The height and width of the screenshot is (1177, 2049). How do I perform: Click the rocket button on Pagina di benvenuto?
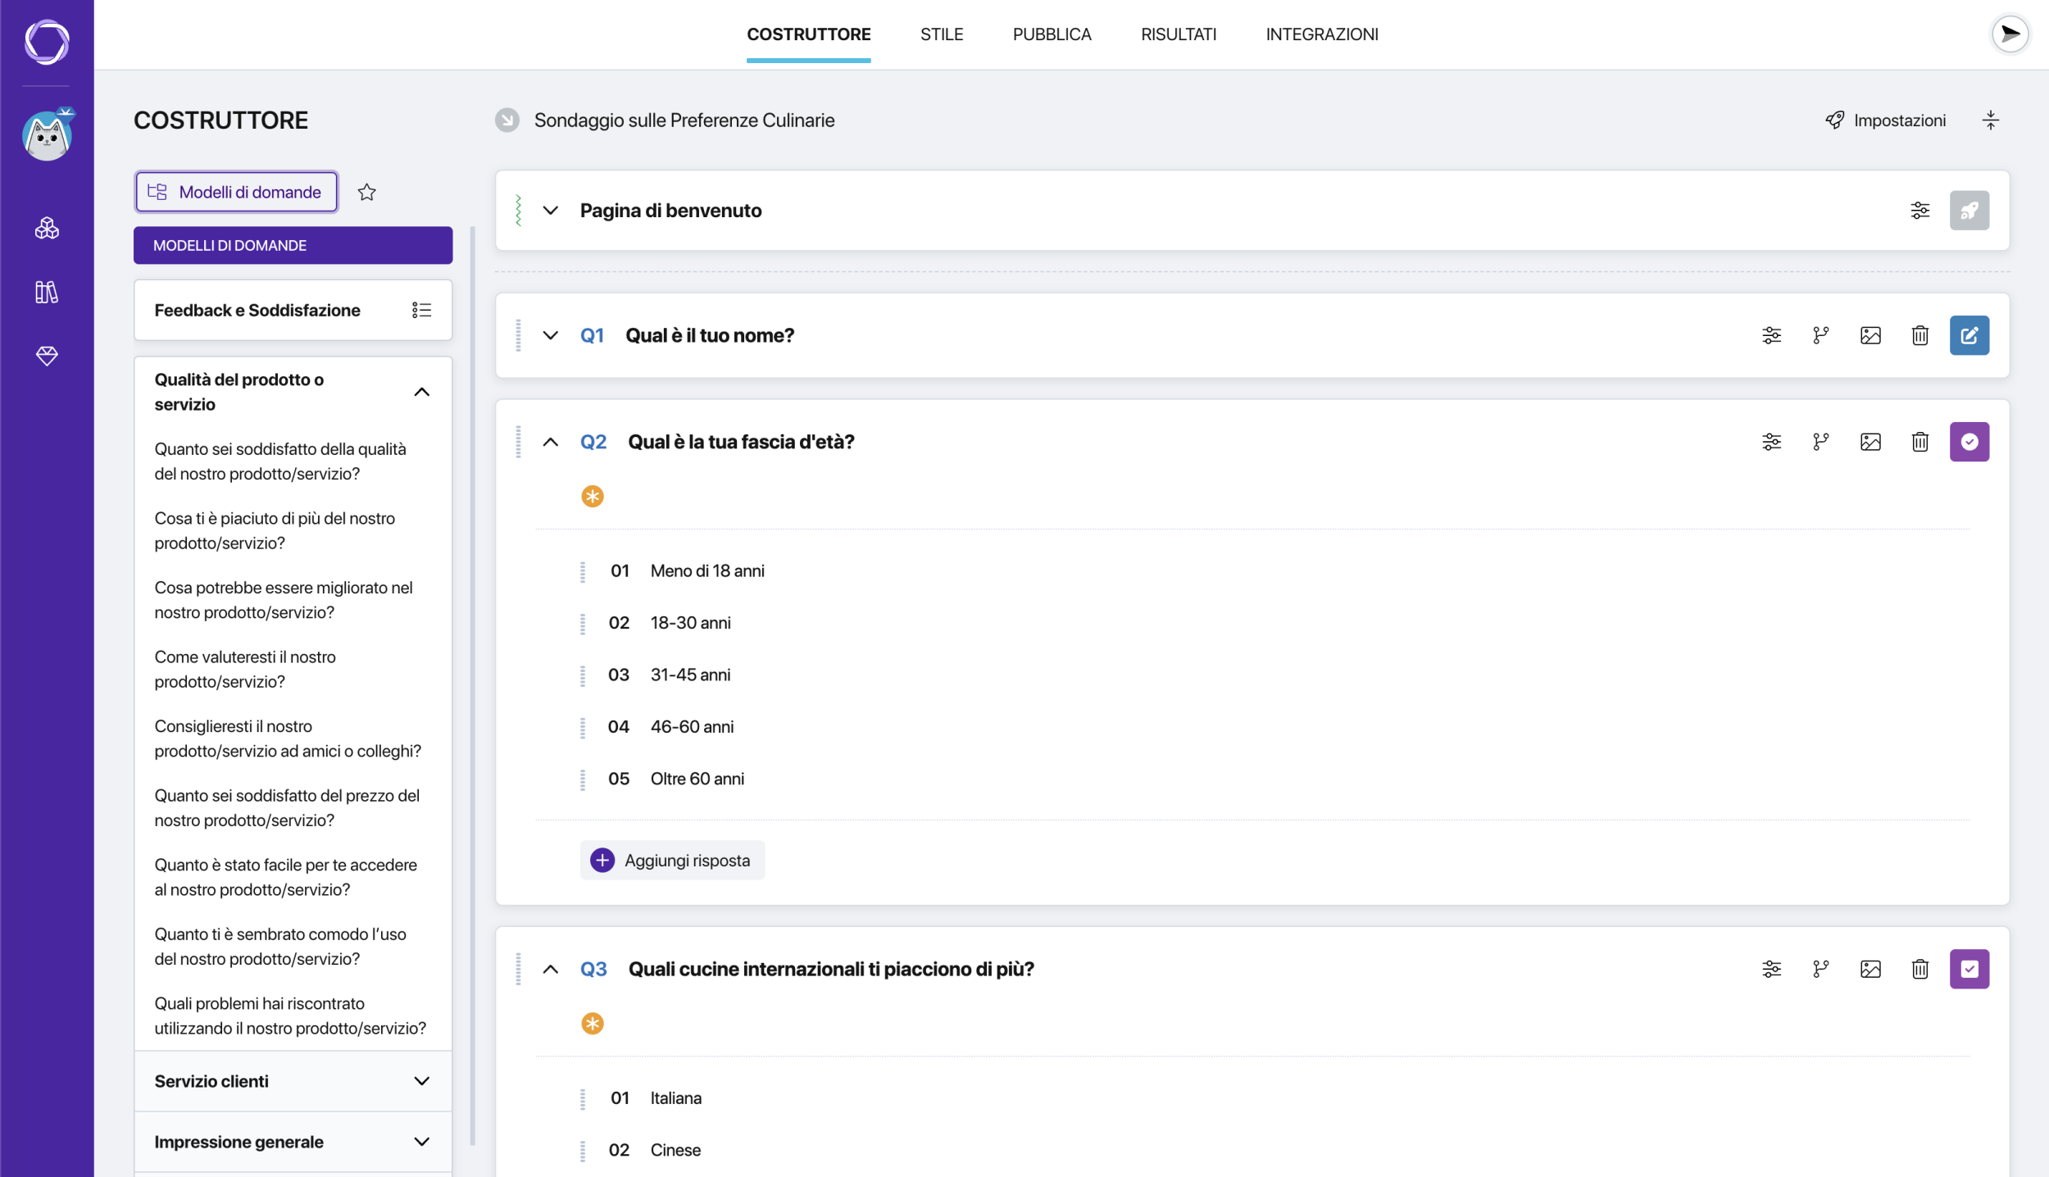pyautogui.click(x=1969, y=211)
